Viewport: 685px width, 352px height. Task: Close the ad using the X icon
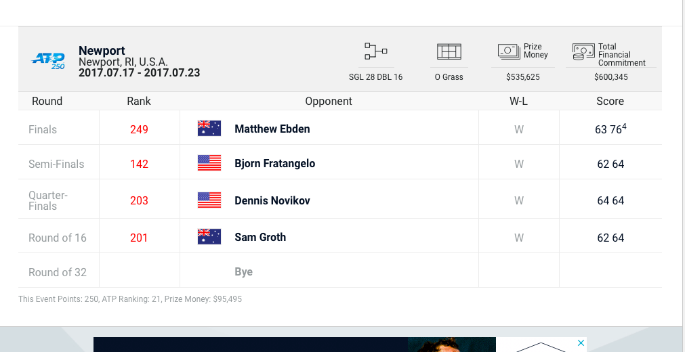(x=581, y=343)
